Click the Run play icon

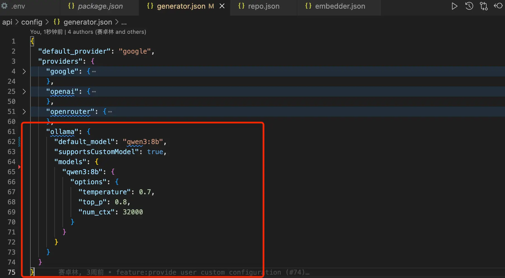[454, 6]
